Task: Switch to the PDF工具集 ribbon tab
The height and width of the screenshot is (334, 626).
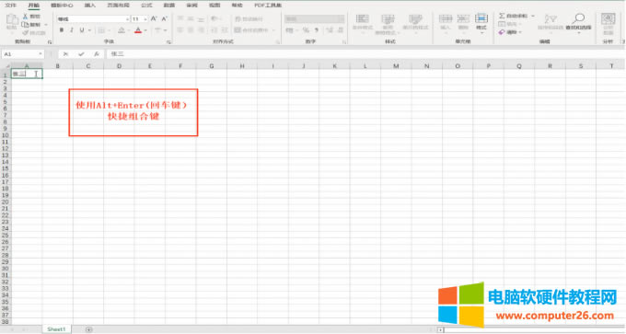Action: pyautogui.click(x=268, y=6)
